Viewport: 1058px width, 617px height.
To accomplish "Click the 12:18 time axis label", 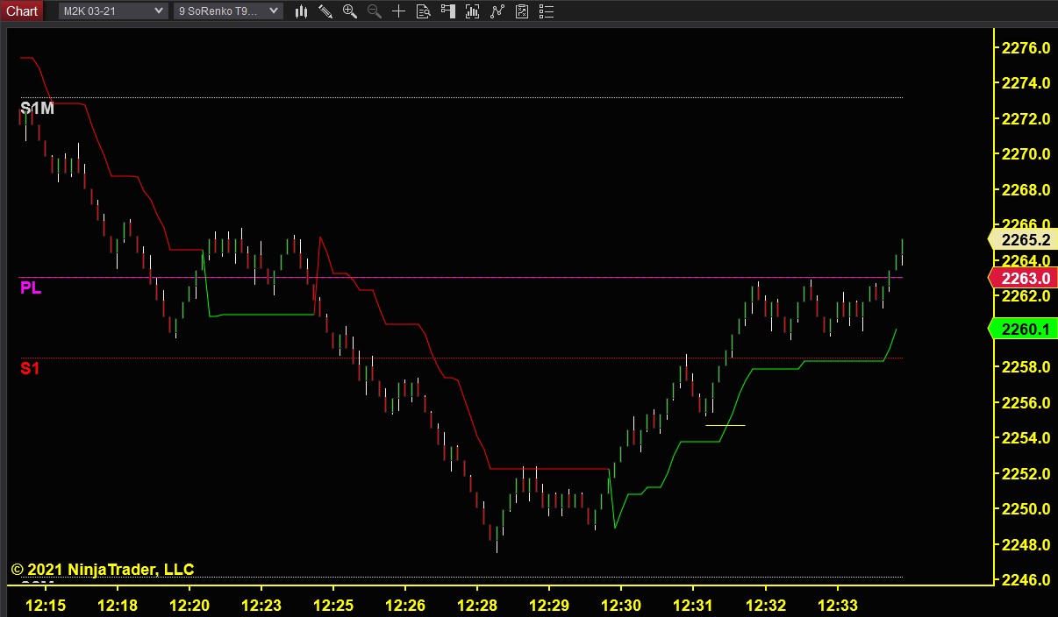I will click(x=117, y=605).
